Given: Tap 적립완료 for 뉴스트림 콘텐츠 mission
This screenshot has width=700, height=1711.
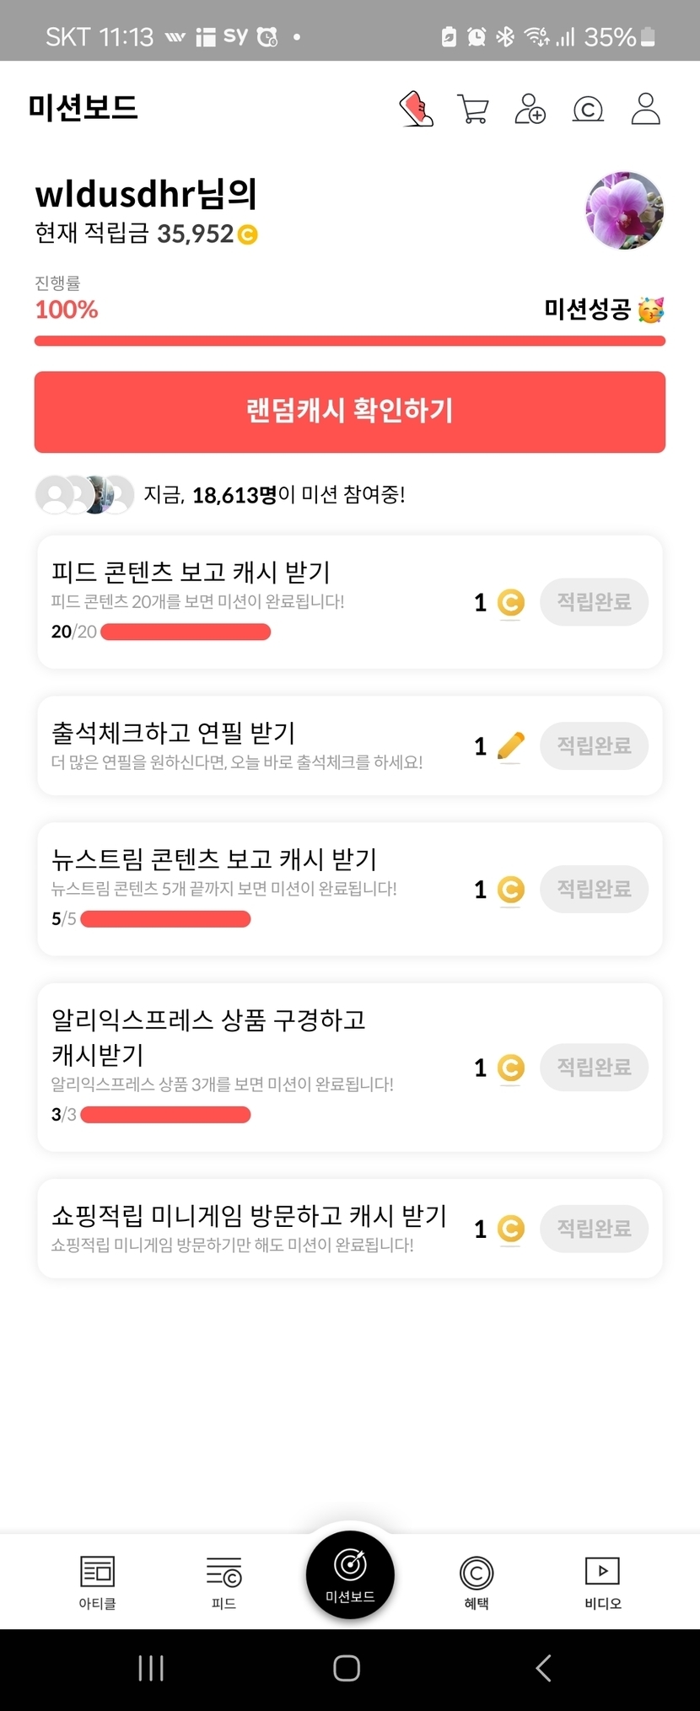Looking at the screenshot, I should [x=594, y=889].
